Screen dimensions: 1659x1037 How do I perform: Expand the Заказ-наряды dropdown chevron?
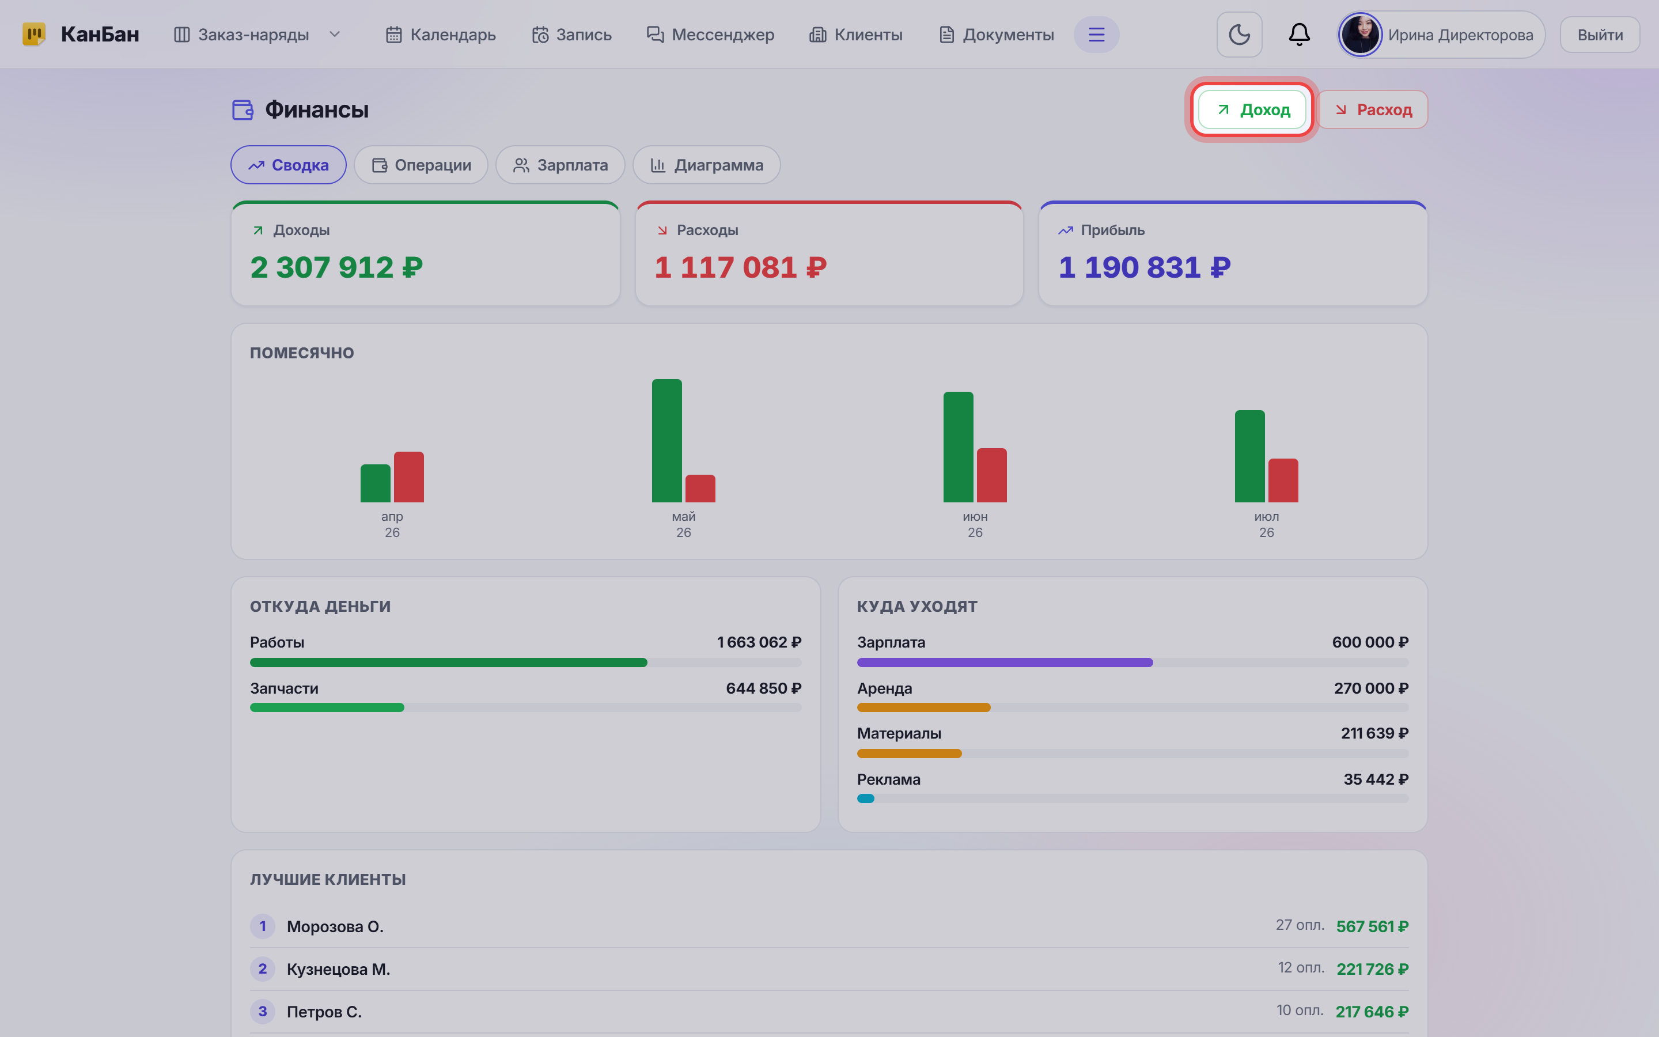(x=335, y=35)
